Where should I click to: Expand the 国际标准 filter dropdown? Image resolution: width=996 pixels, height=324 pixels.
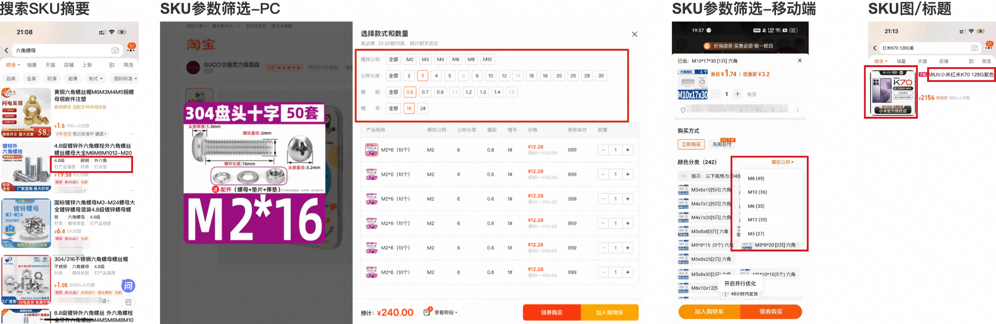pos(125,78)
